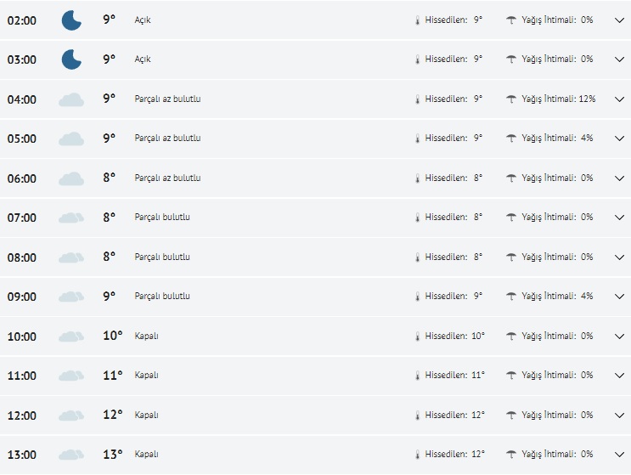
Task: Expand the 13:00 row chevron
Action: click(619, 455)
